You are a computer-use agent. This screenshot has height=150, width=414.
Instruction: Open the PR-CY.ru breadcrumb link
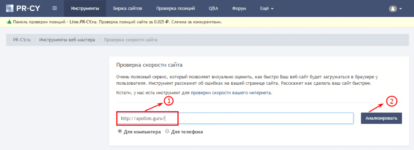[22, 40]
